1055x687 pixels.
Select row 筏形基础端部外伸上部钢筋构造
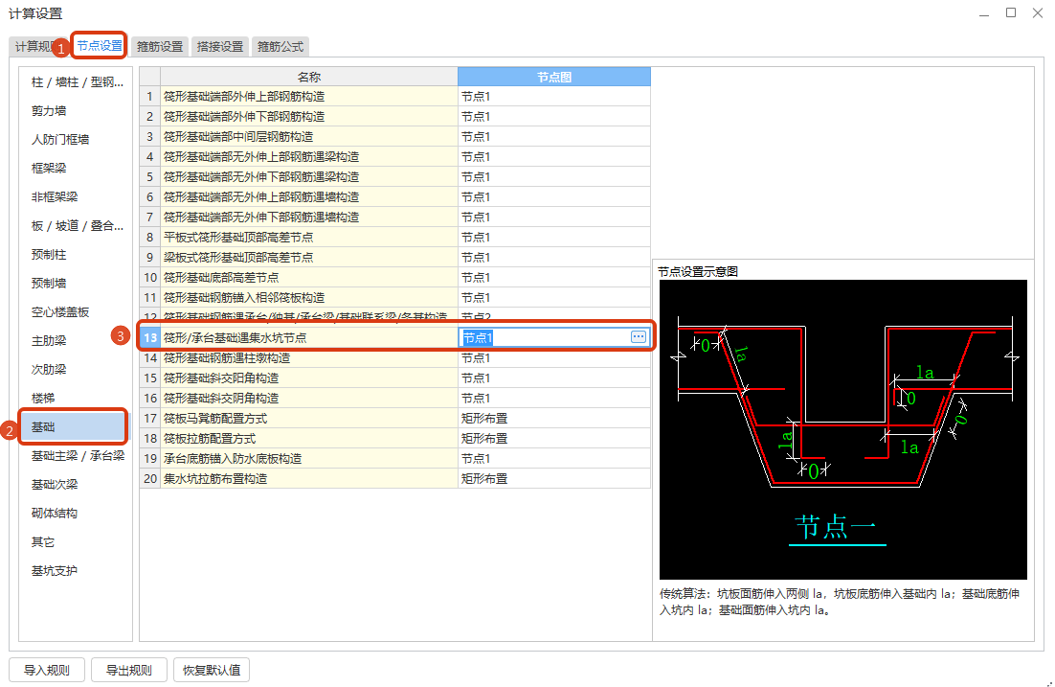(395, 97)
